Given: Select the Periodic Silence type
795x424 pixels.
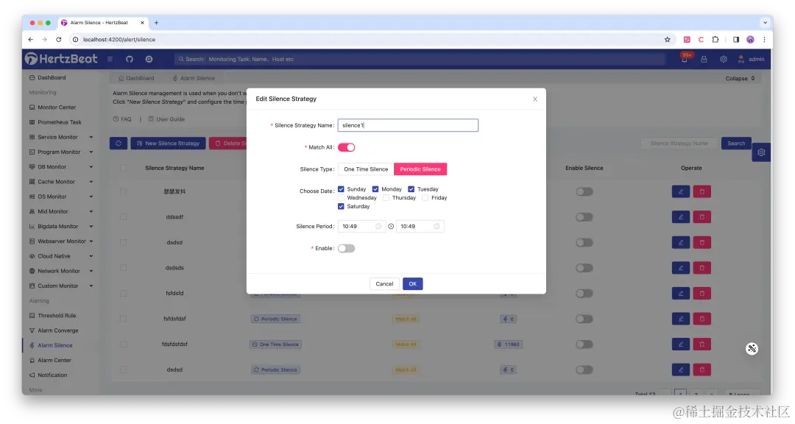Looking at the screenshot, I should (420, 169).
